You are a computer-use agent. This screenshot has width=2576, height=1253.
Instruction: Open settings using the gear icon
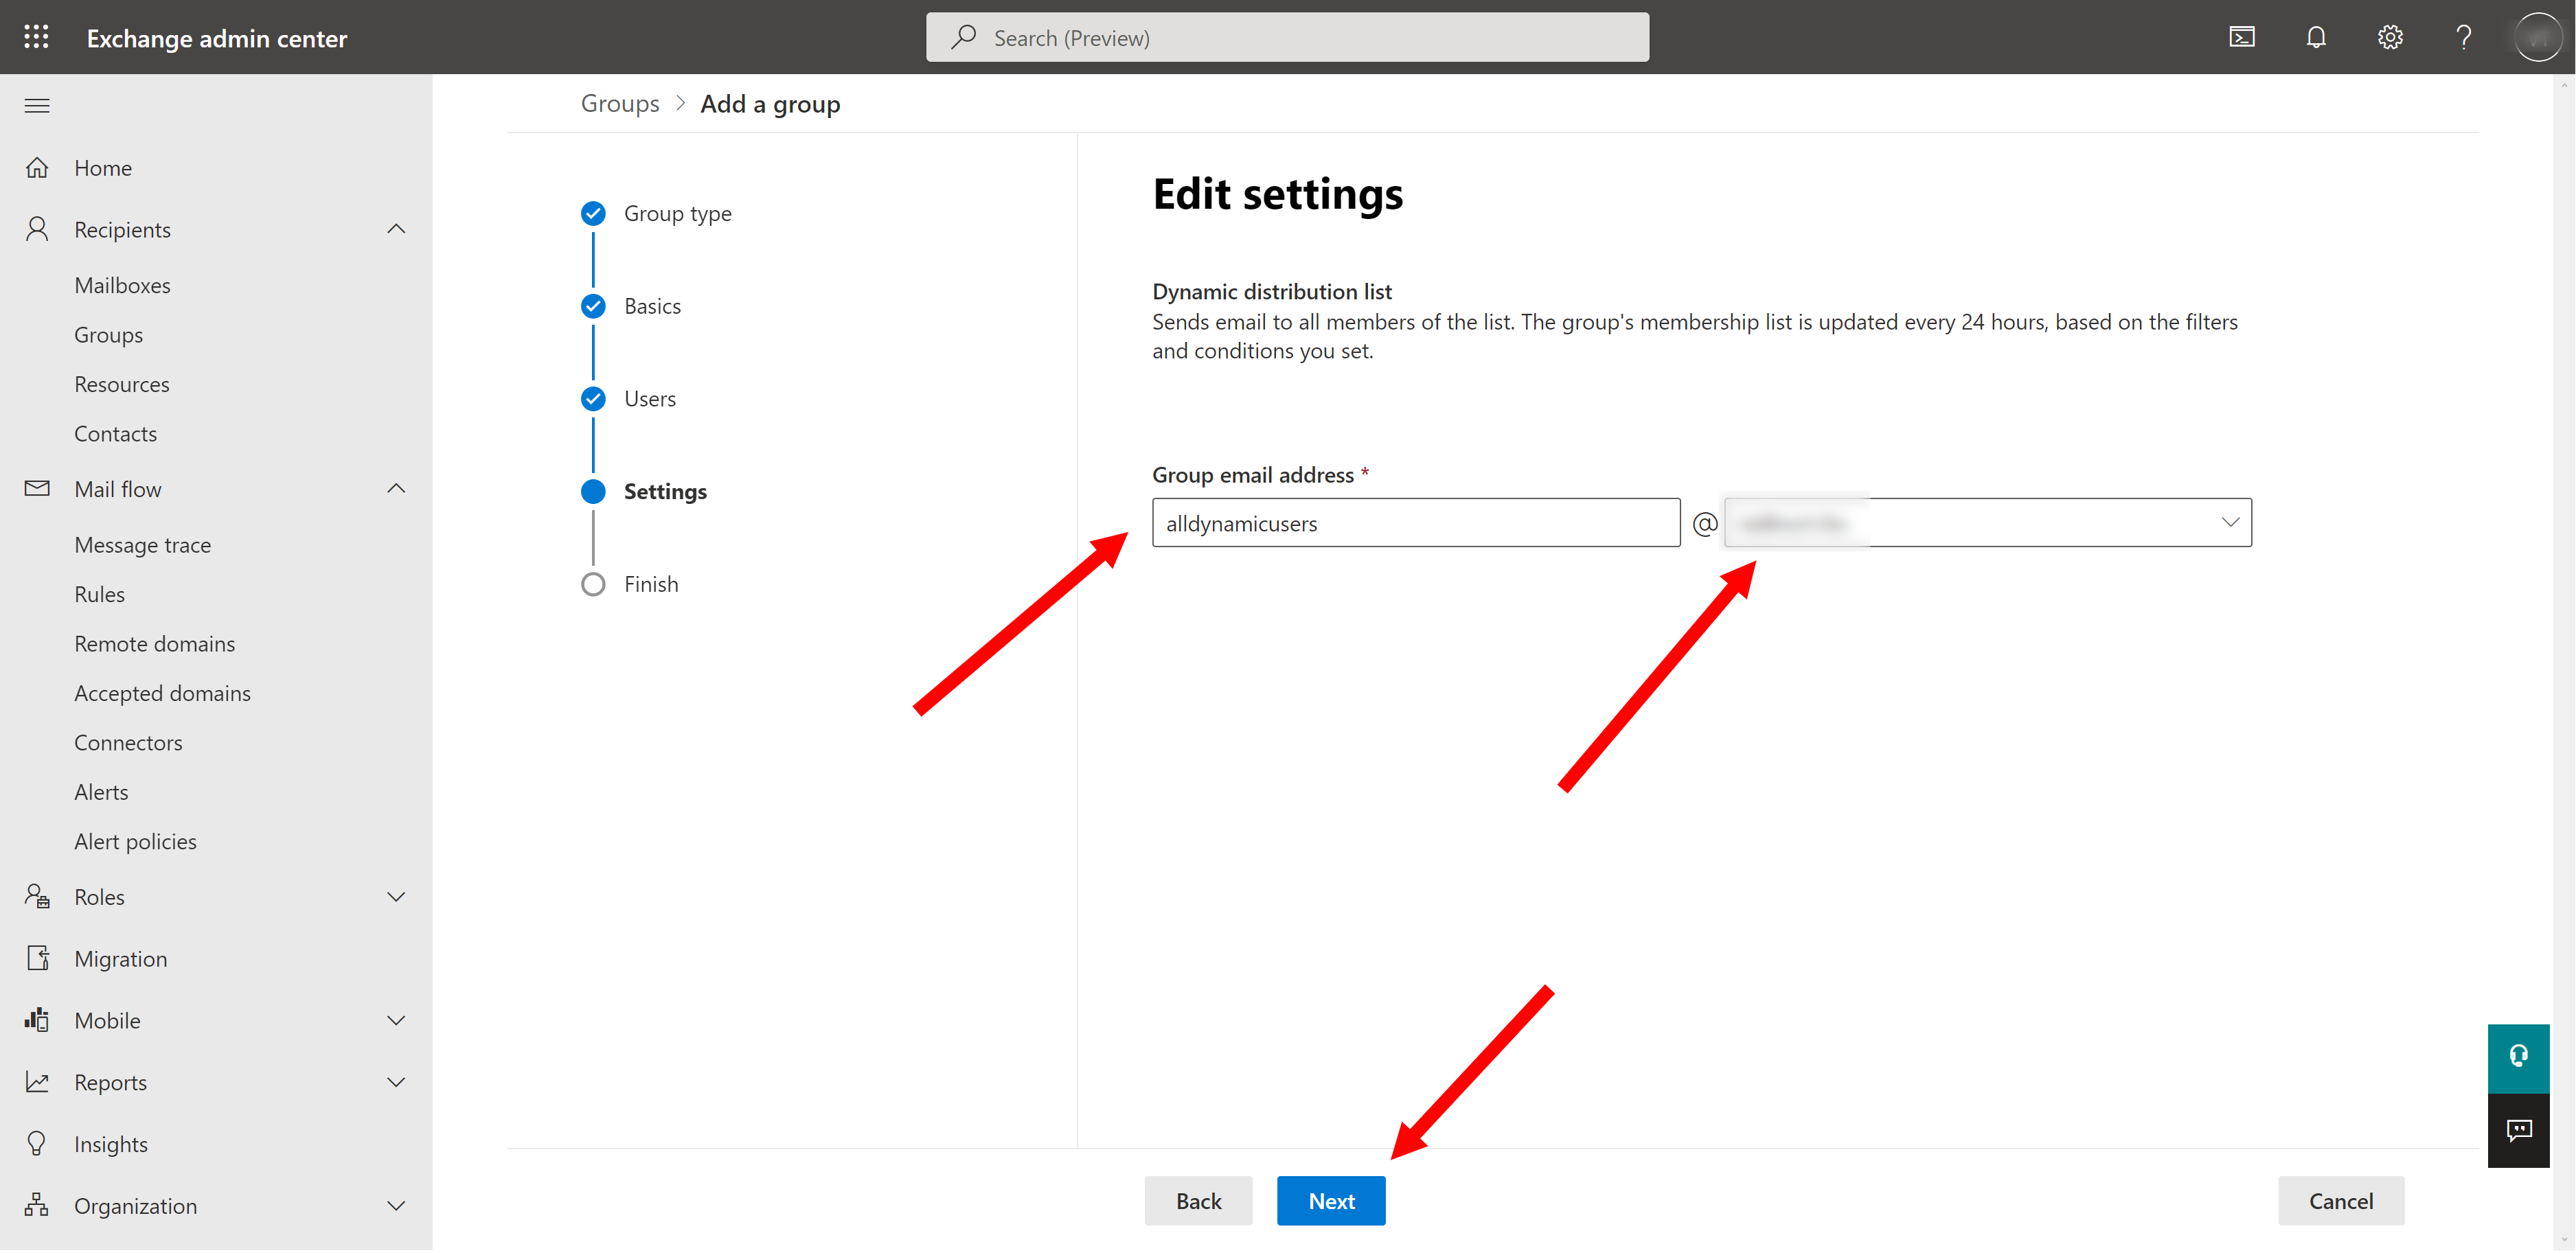[2390, 37]
